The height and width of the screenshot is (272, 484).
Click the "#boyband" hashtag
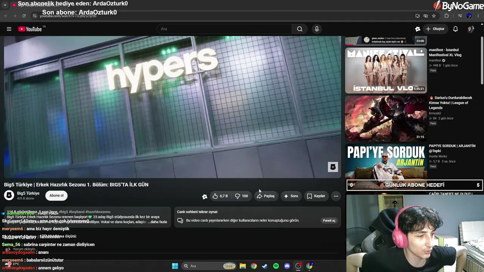(77, 212)
